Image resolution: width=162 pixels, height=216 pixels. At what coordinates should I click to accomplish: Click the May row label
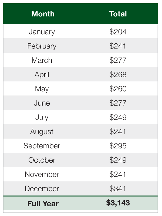point(42,89)
